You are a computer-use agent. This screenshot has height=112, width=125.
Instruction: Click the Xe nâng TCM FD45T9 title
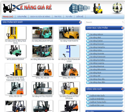click(x=69, y=41)
